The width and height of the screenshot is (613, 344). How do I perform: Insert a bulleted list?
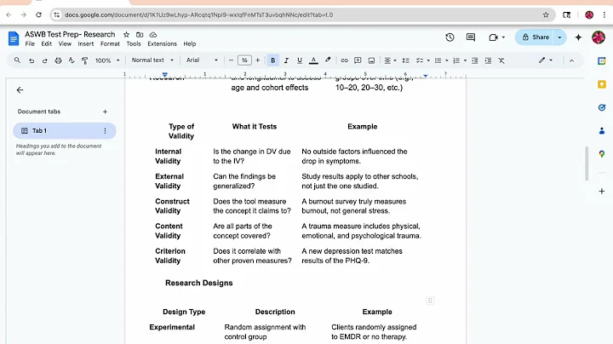(438, 60)
